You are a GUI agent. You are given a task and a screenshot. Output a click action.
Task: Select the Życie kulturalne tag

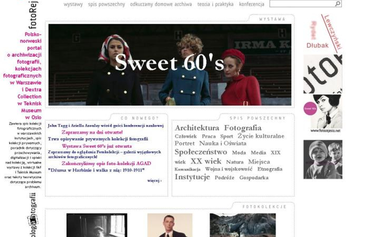click(261, 136)
